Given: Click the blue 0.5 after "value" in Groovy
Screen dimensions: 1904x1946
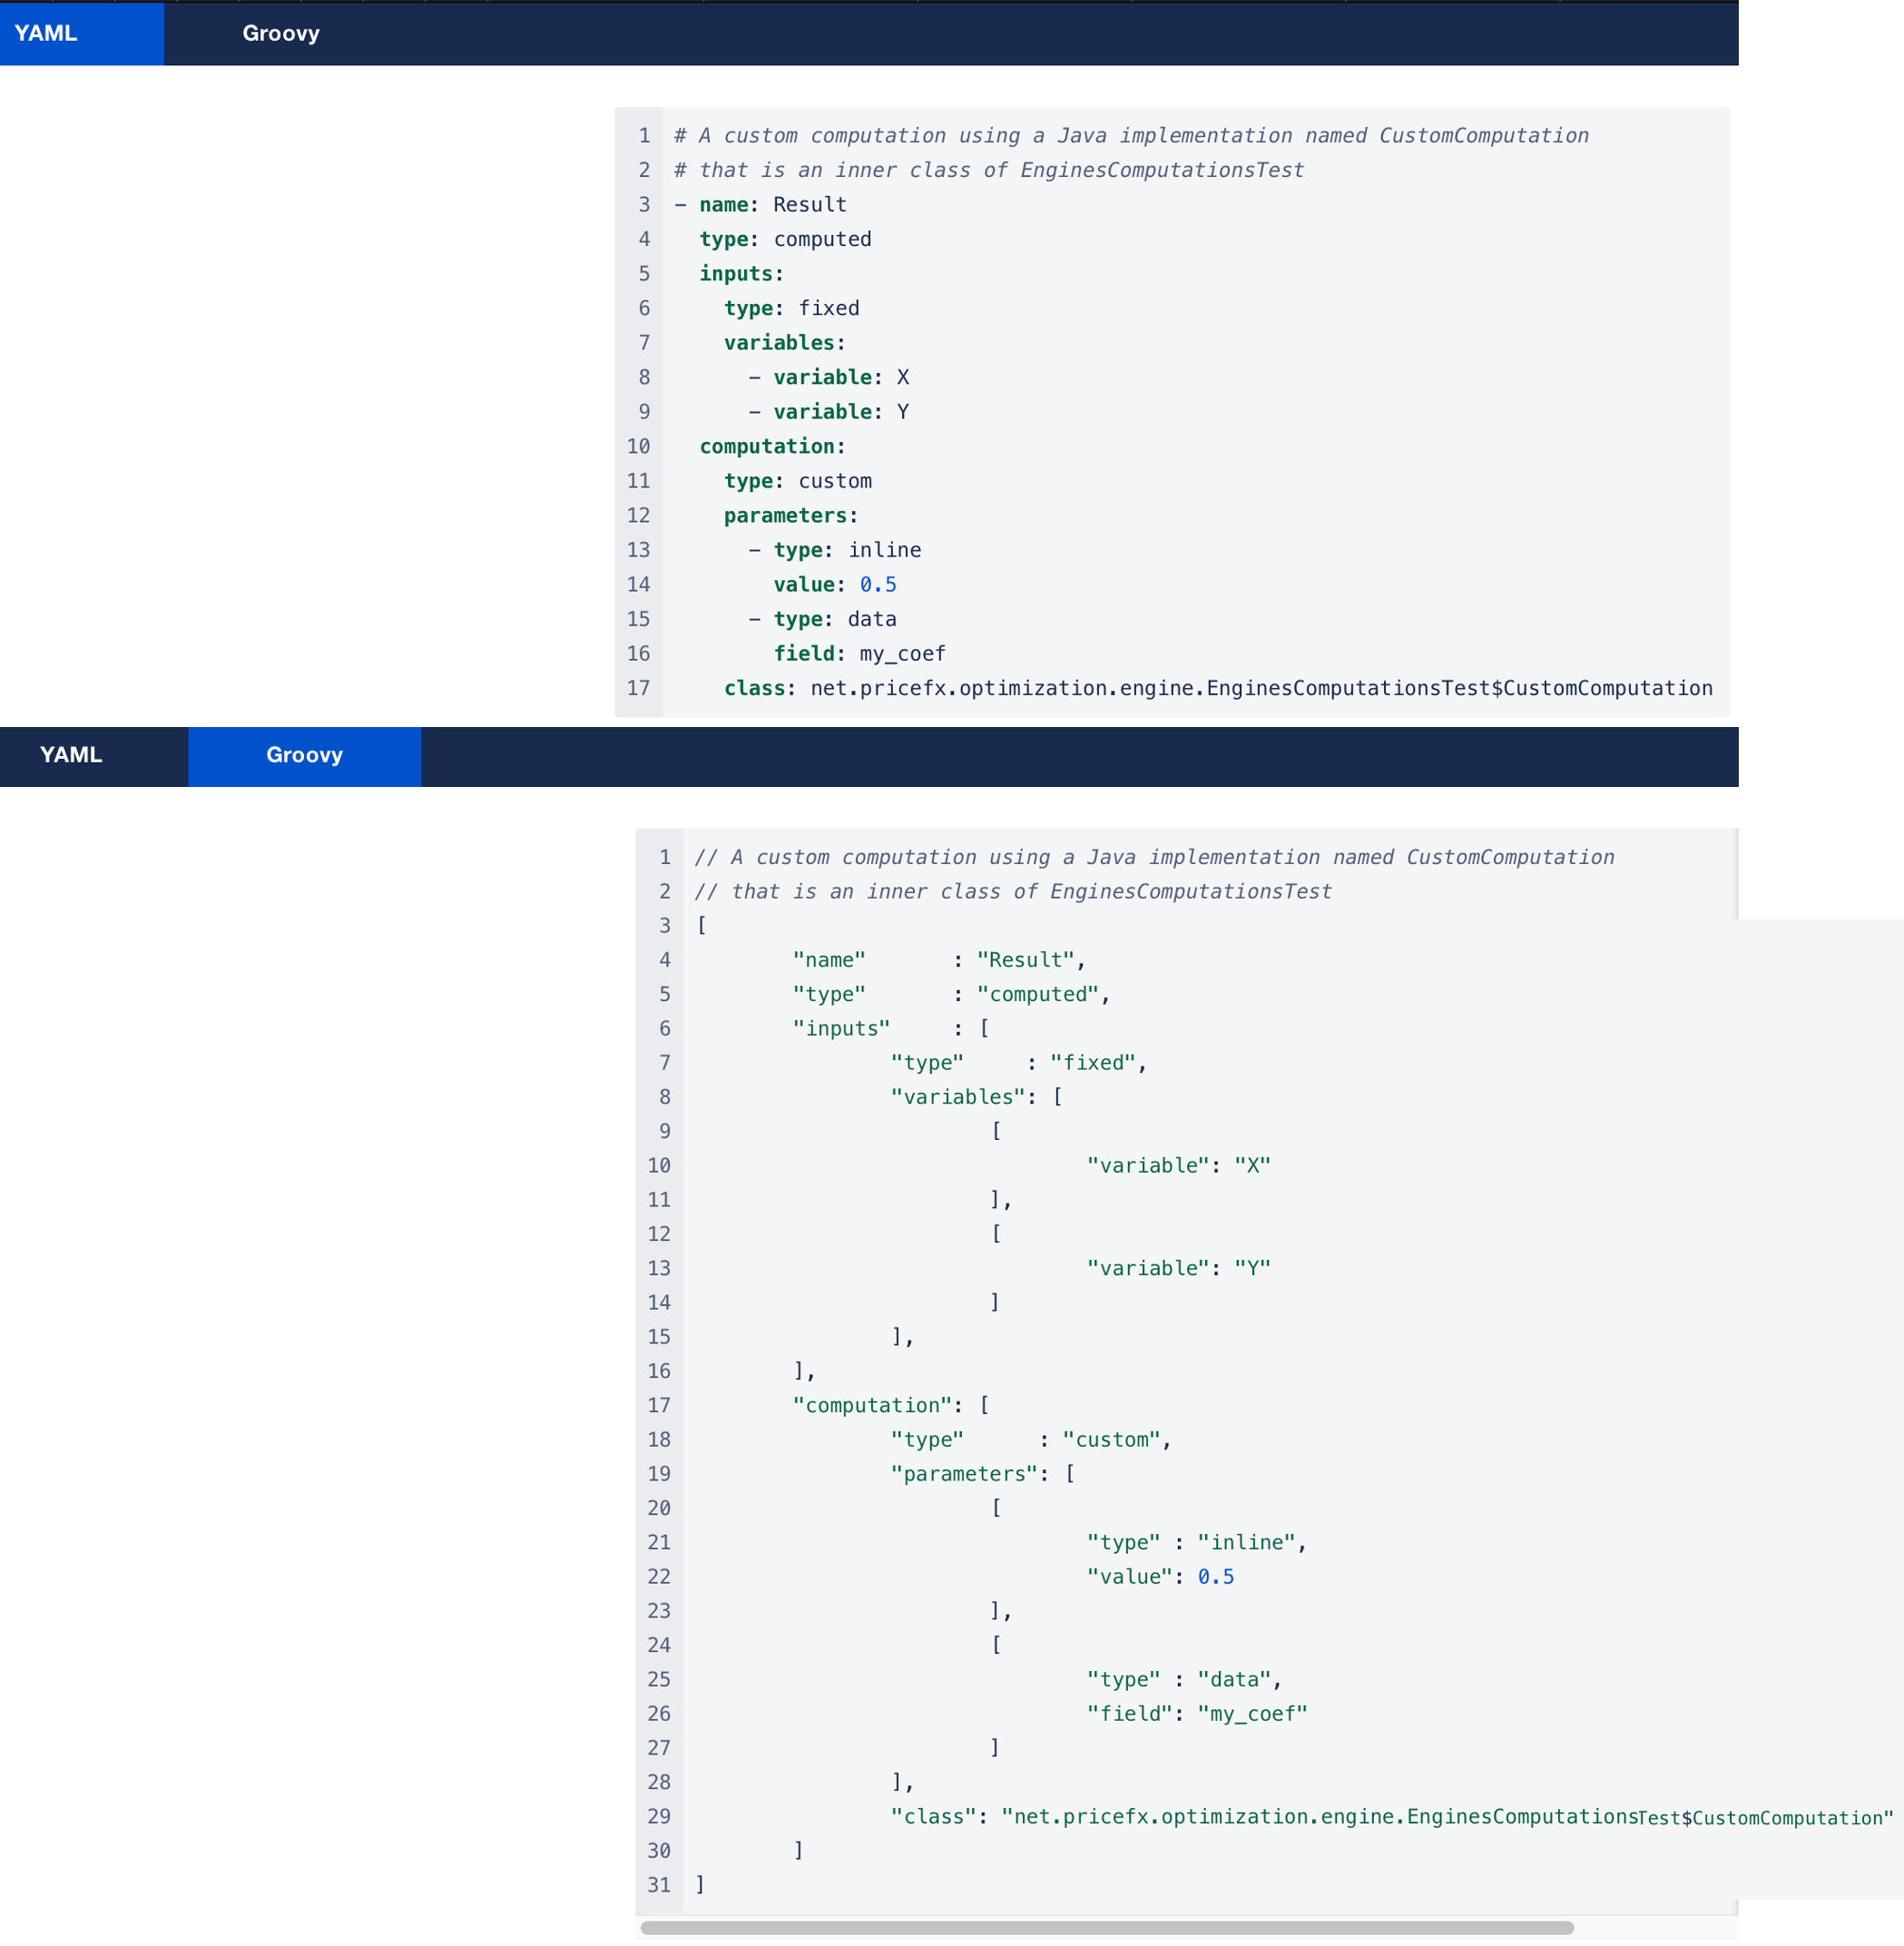Looking at the screenshot, I should [x=1215, y=1576].
